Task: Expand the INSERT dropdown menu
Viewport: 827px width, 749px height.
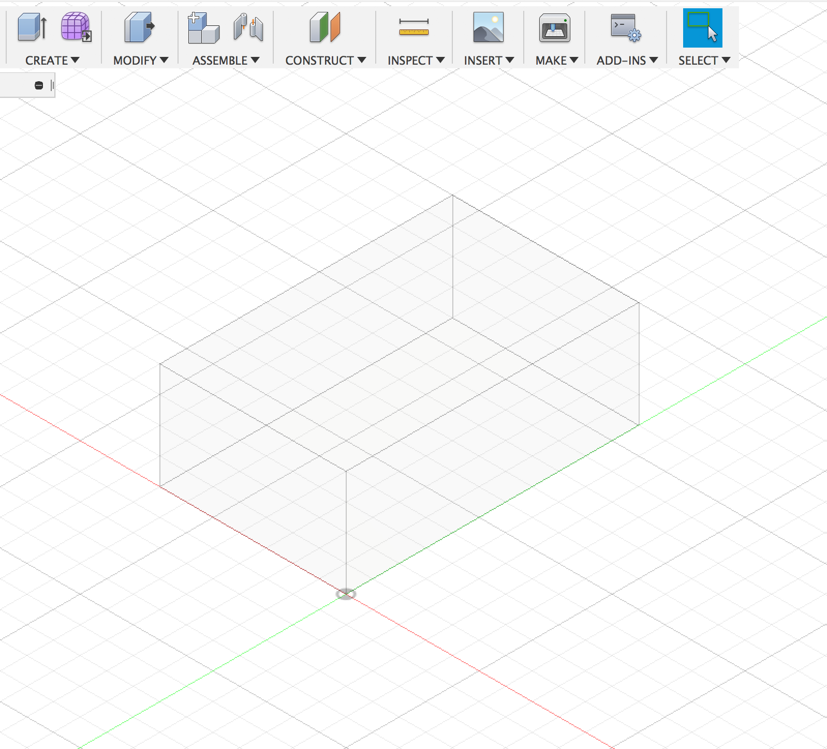Action: pos(489,61)
